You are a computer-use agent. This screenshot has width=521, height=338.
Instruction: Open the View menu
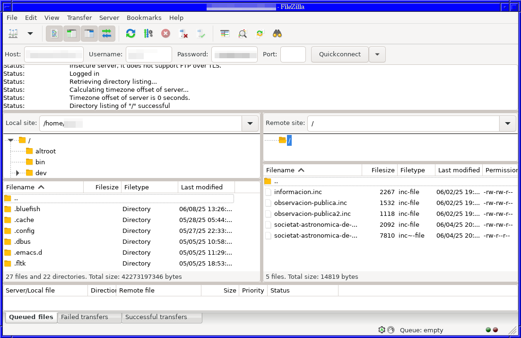(52, 18)
